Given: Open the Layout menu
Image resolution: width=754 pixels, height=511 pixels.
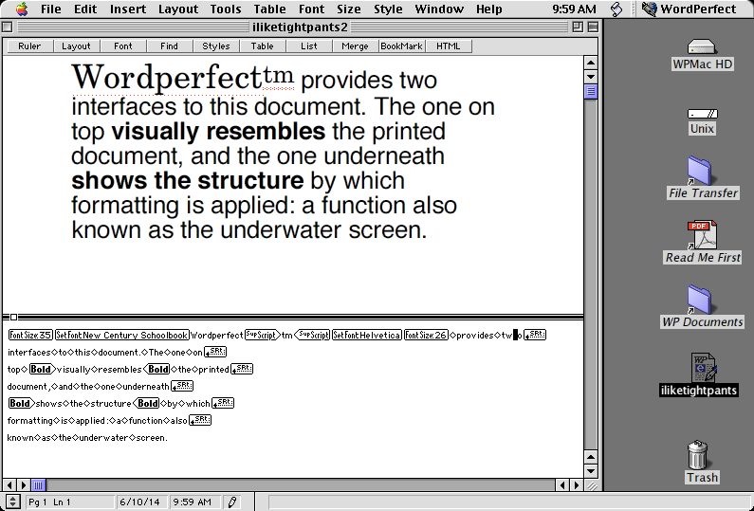Looking at the screenshot, I should click(178, 9).
